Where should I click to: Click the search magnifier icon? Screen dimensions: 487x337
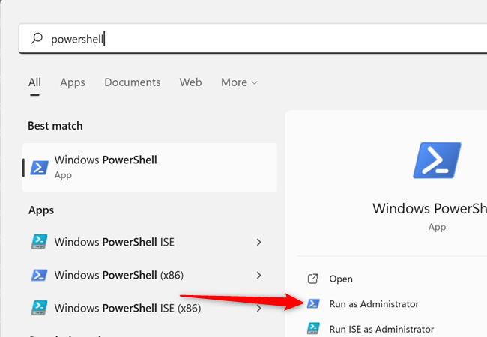37,38
